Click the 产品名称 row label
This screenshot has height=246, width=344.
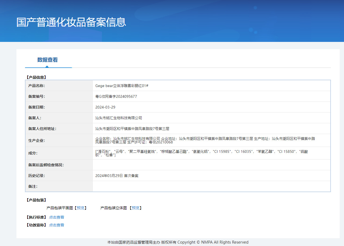pos(36,86)
